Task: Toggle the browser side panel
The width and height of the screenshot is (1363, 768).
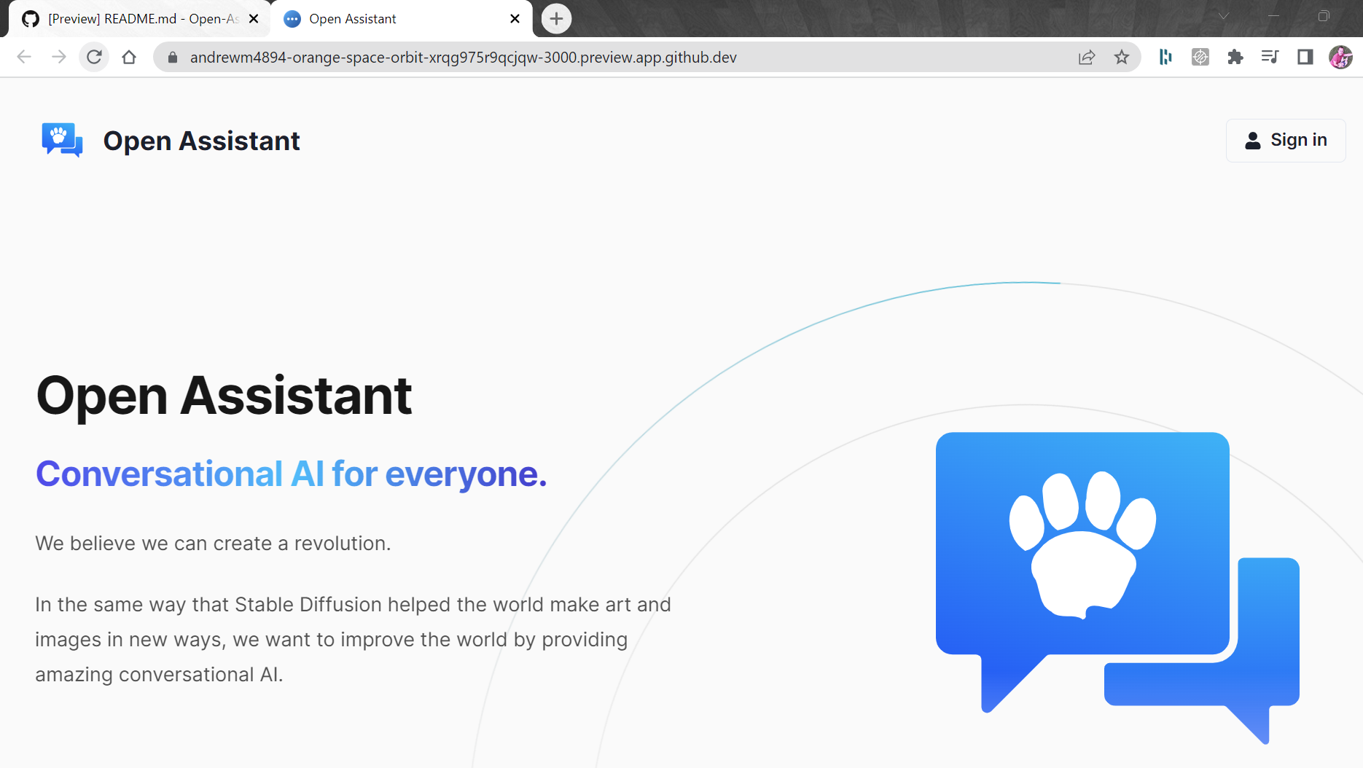Action: 1305,57
